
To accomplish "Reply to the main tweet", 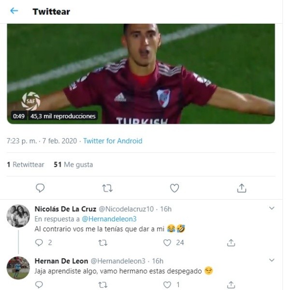I will click(x=40, y=188).
